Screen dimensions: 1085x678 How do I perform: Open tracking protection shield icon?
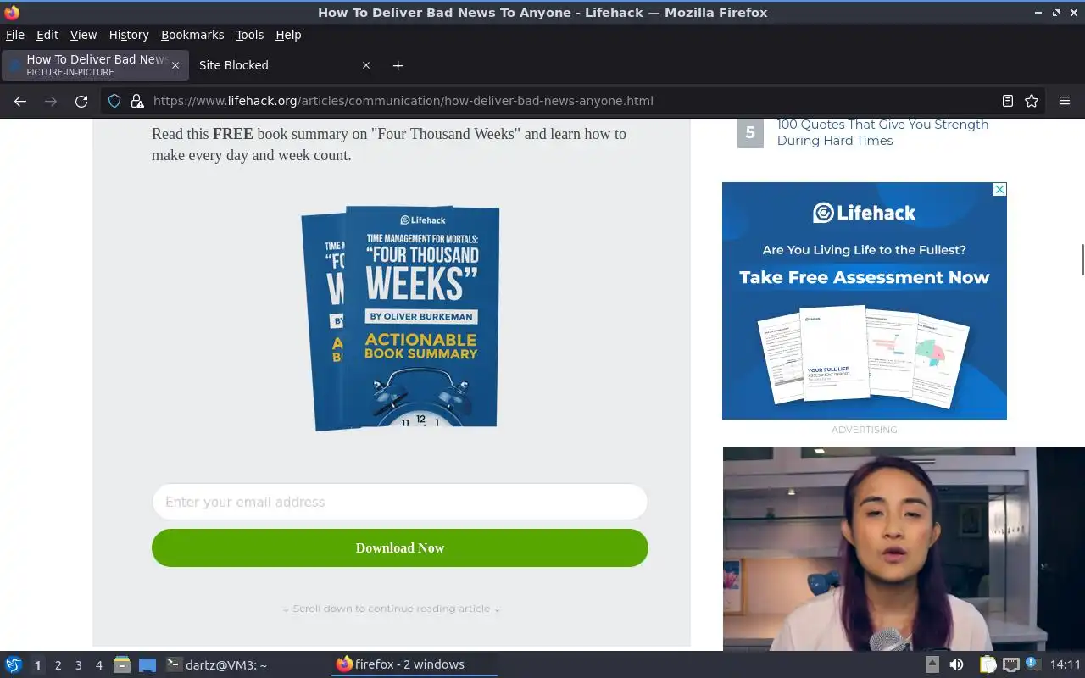114,101
